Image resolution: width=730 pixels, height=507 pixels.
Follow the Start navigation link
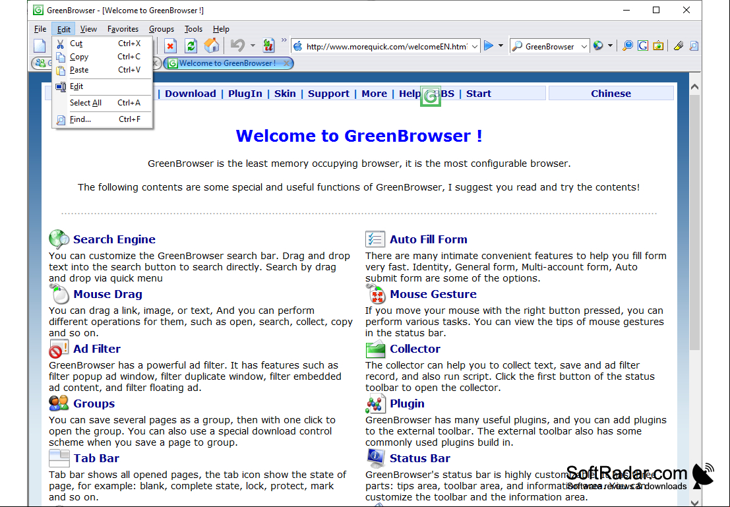(479, 94)
